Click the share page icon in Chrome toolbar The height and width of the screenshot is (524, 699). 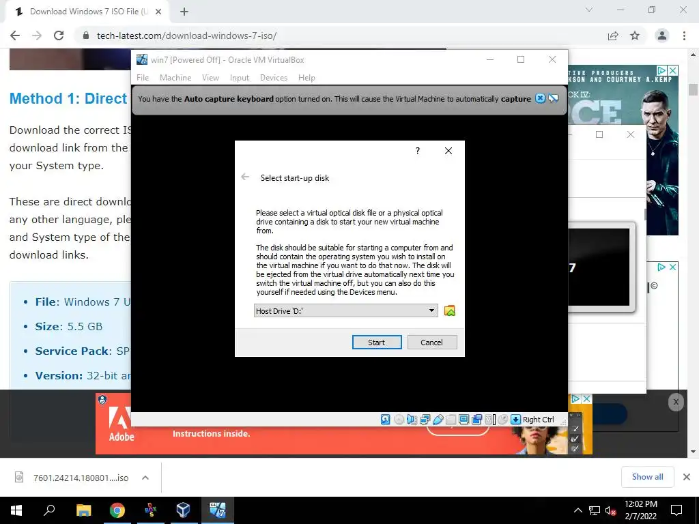point(613,35)
